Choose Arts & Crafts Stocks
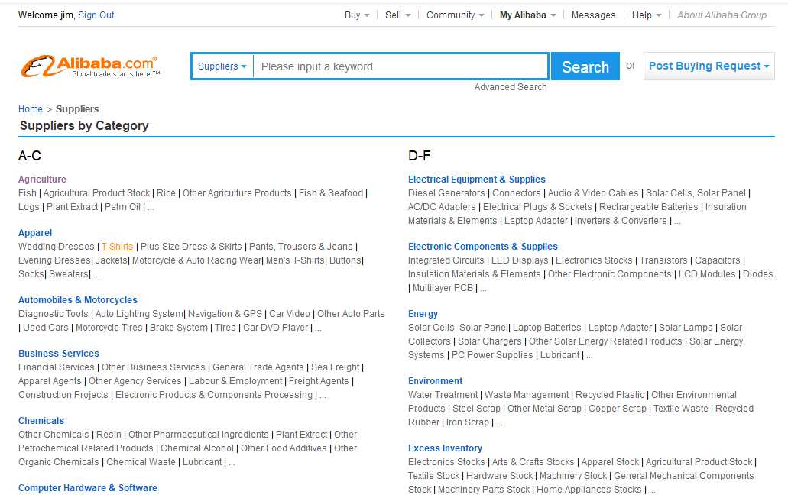The width and height of the screenshot is (788, 495). click(x=533, y=462)
